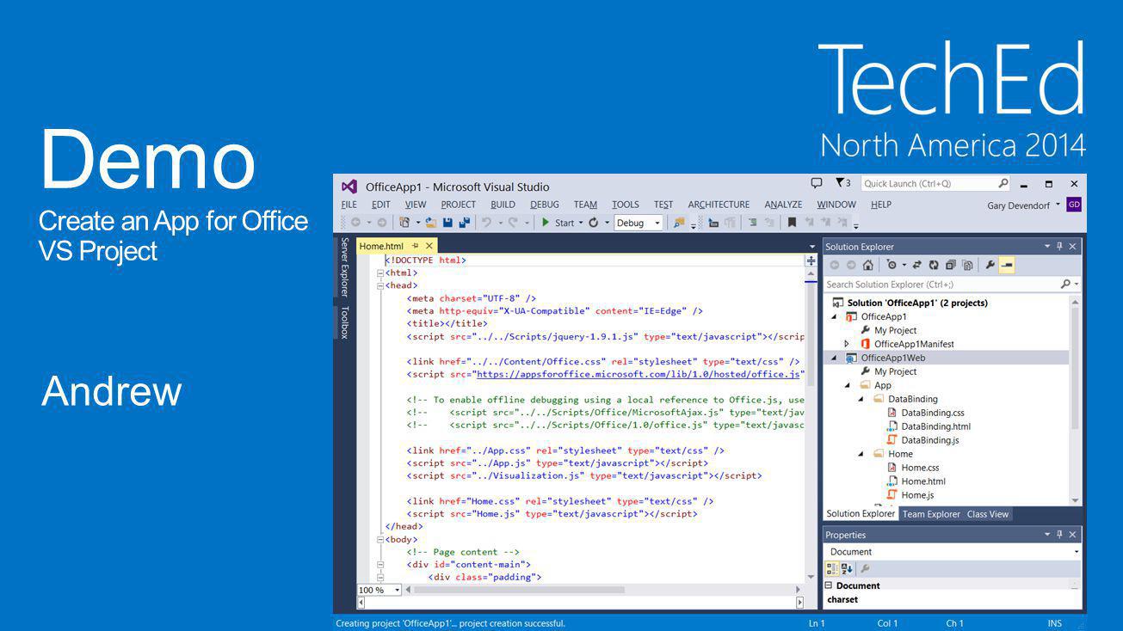Screen dimensions: 1123x631
Task: Toggle Preview Selected Items highlighted button
Action: (x=1007, y=266)
